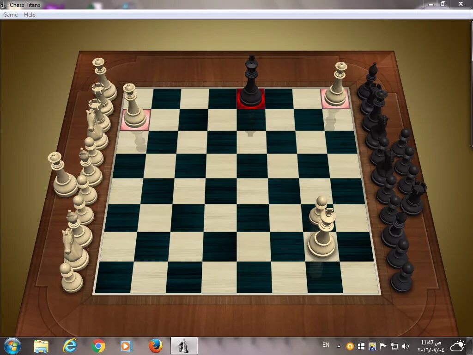Open Windows Media Player from the taskbar
This screenshot has height=355, width=473.
tap(127, 346)
